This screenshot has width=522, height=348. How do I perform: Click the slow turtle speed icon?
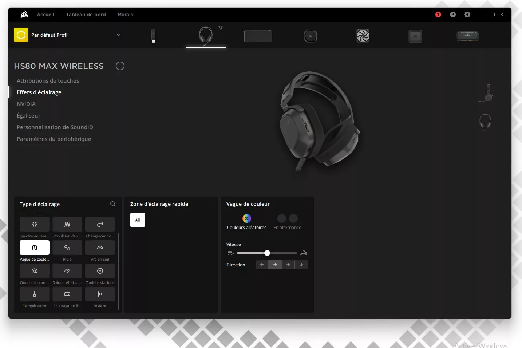(x=230, y=253)
